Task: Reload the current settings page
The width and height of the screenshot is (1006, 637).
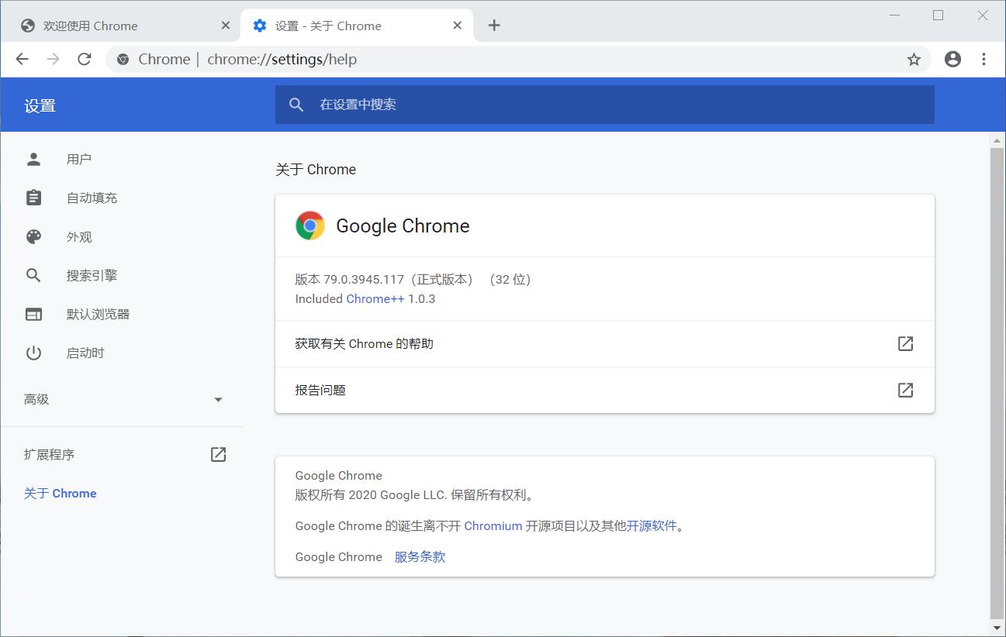Action: [x=85, y=60]
